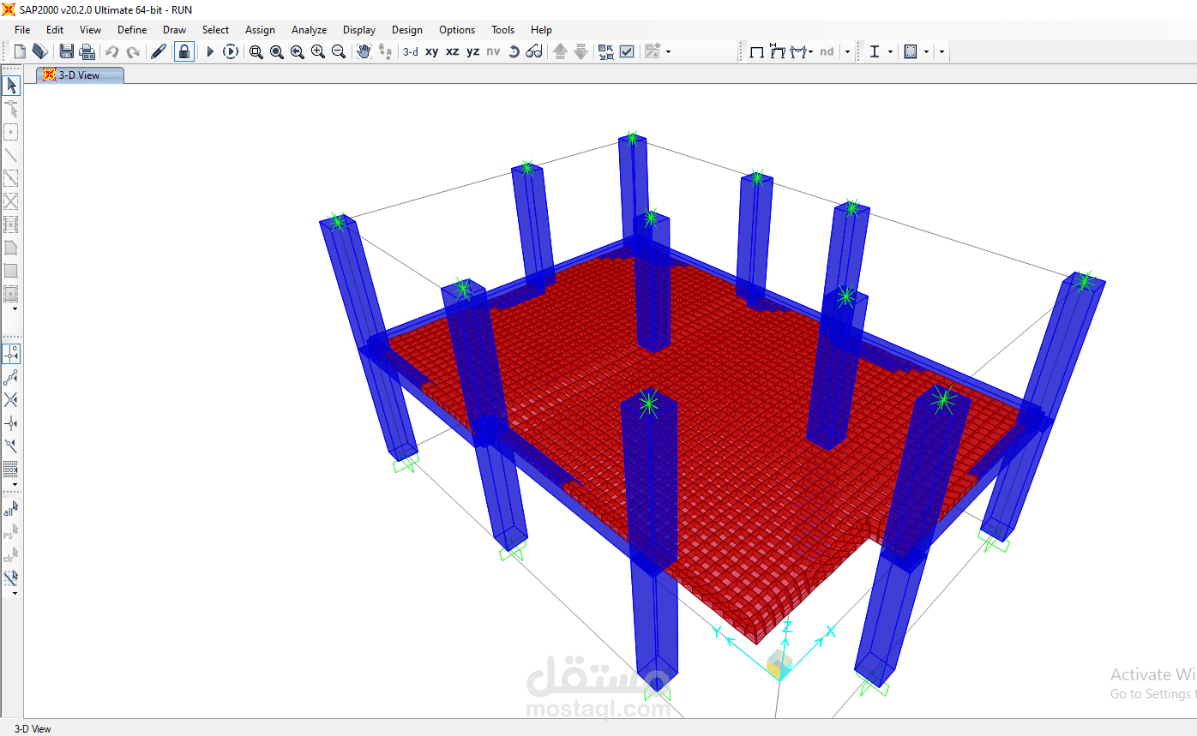Viewport: 1197px width, 736px height.
Task: Toggle perspective view with the glasses icon
Action: tap(534, 51)
